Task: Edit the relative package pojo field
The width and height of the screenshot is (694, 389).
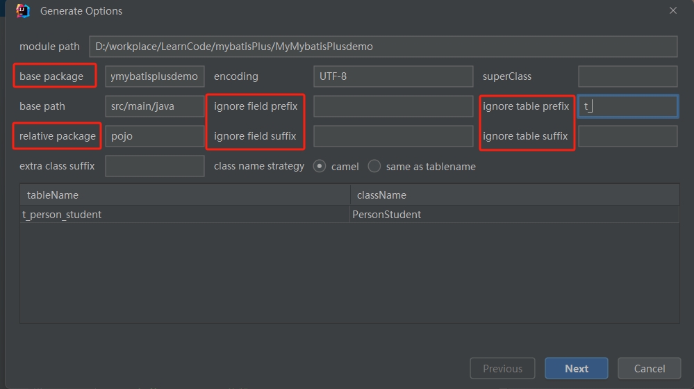Action: (x=155, y=136)
